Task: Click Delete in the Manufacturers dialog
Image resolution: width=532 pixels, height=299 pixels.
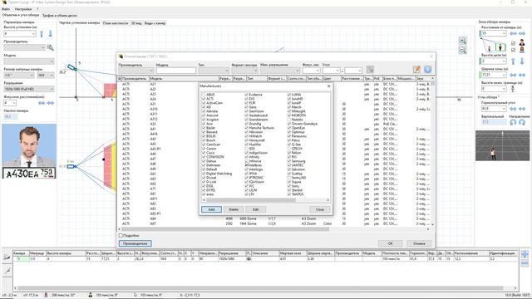Action: (234, 209)
